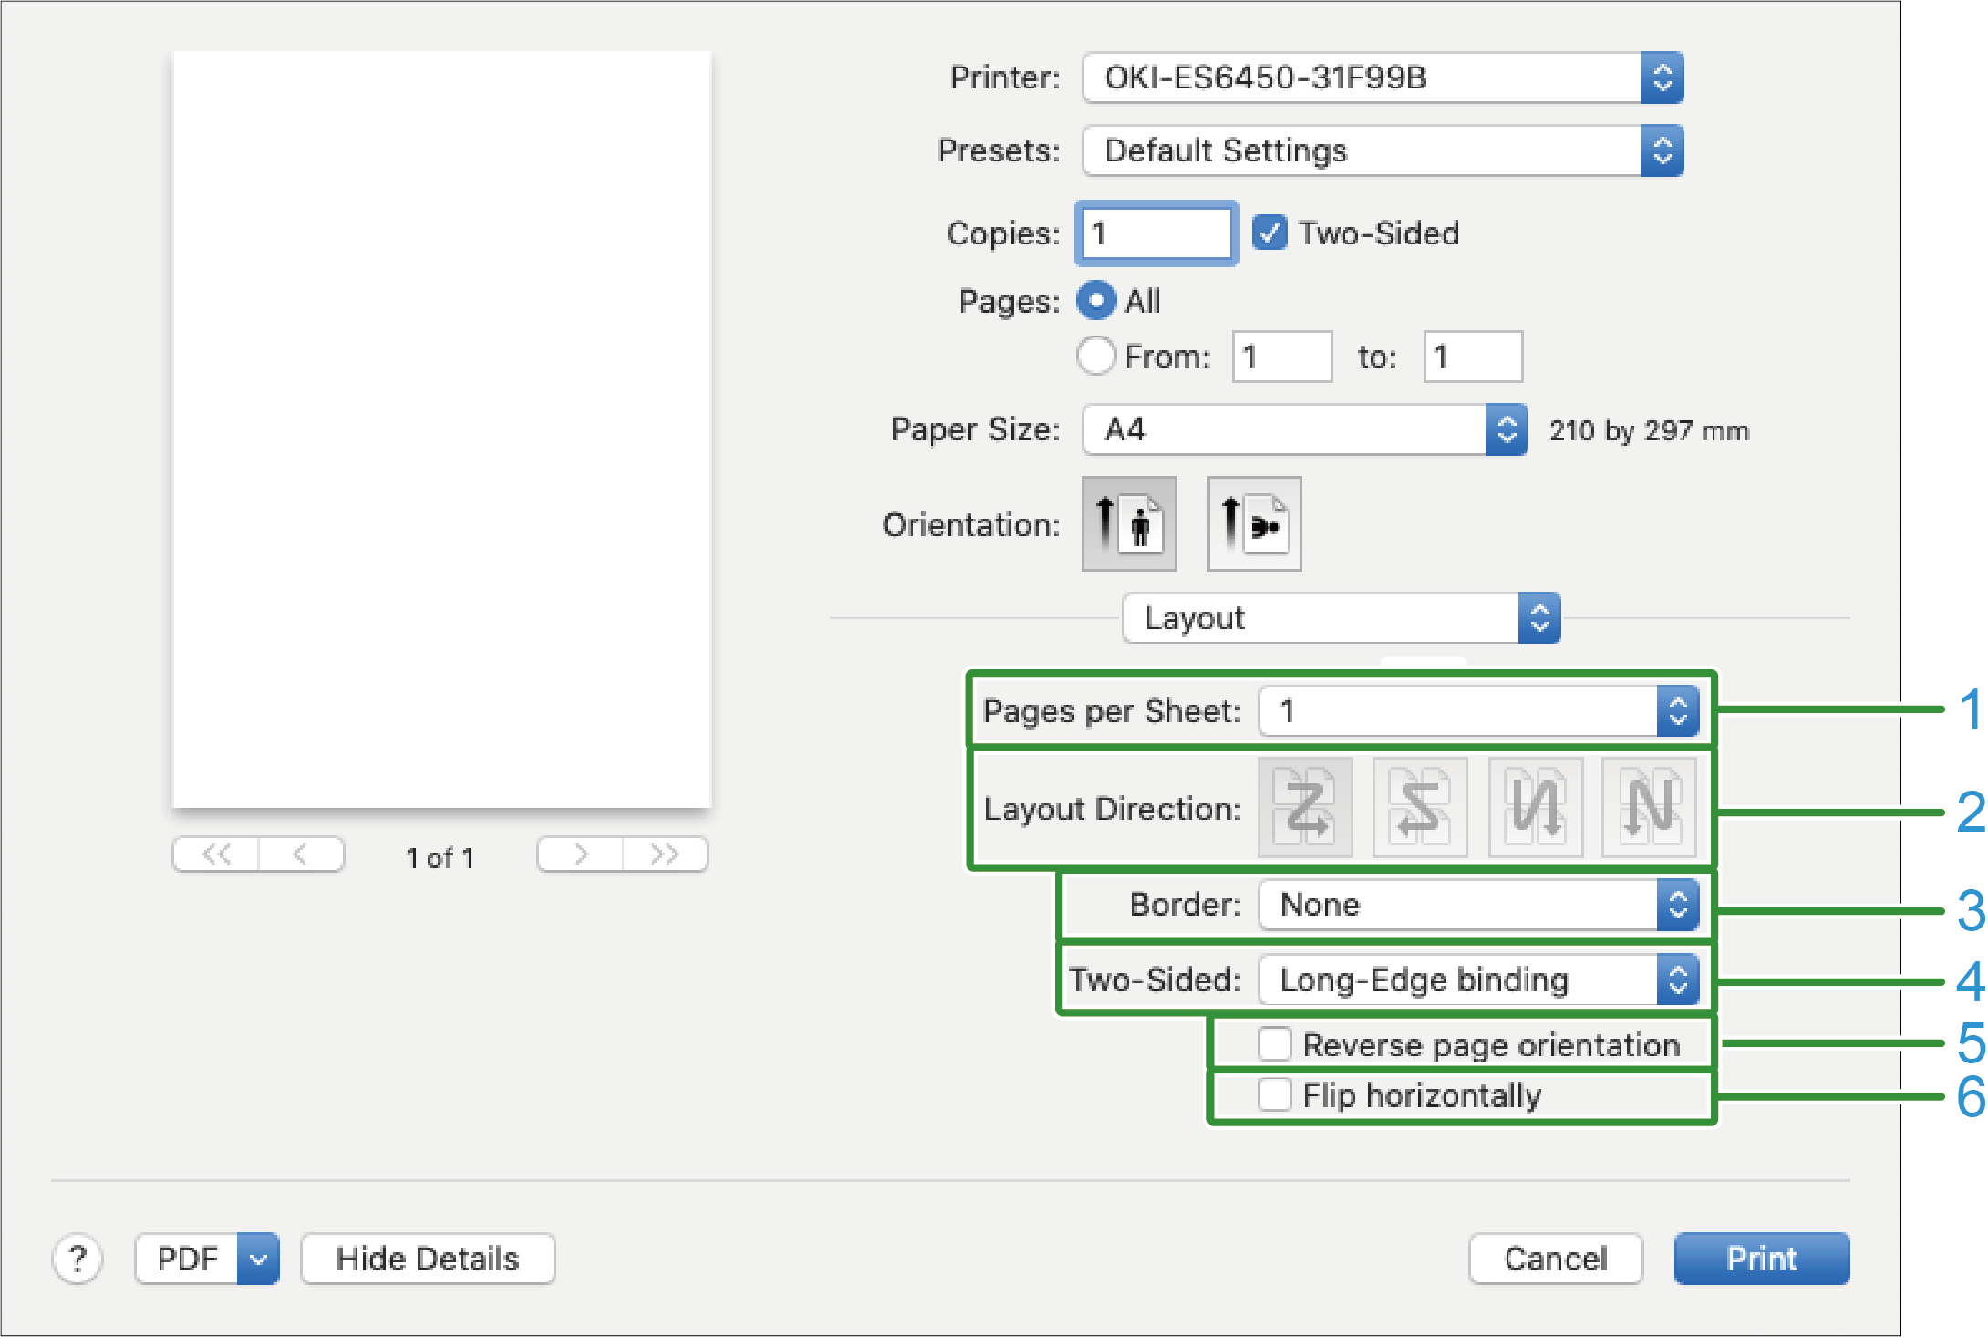Viewport: 1988px width, 1337px height.
Task: Jump to the first preview page
Action: click(x=216, y=855)
